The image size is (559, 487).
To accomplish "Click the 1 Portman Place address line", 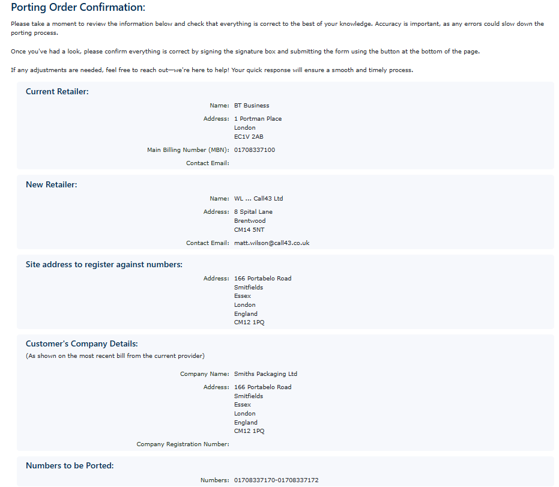I will pyautogui.click(x=258, y=119).
